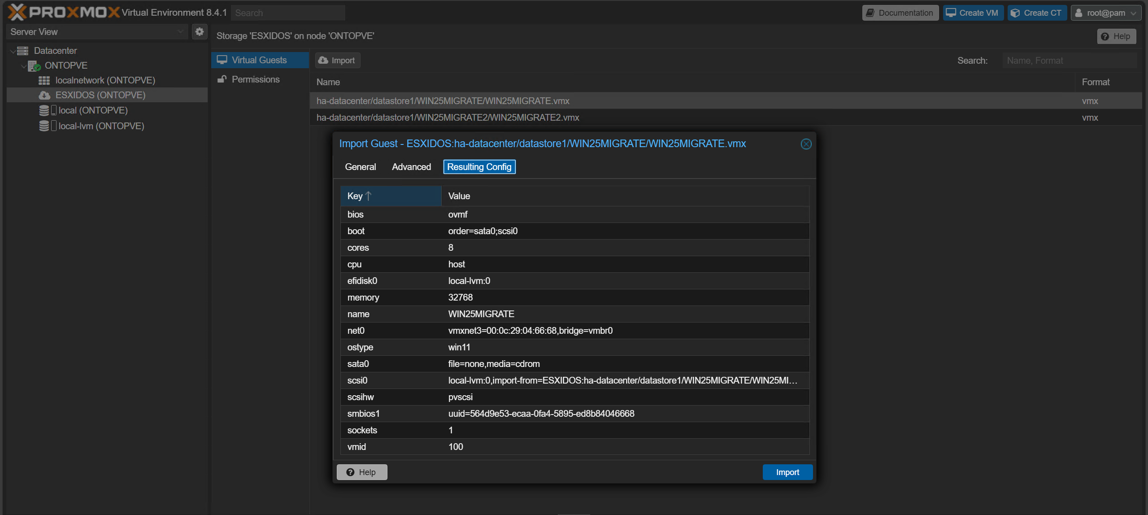Focus the Name, Format search field
This screenshot has width=1148, height=515.
[x=1070, y=61]
